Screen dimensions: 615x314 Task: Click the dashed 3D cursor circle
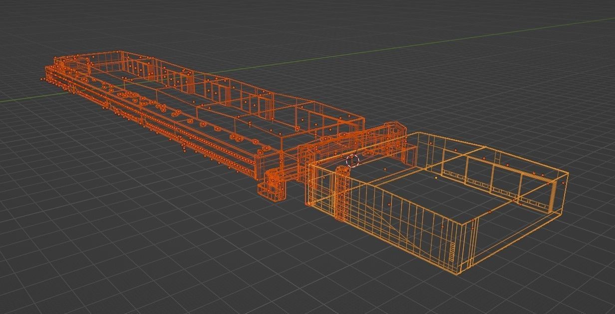[x=352, y=160]
